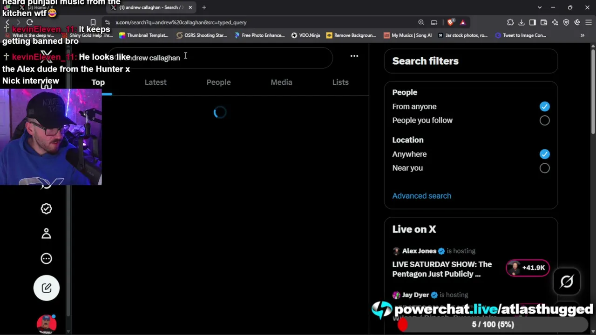Select the 'Near you' location filter

[x=544, y=168]
